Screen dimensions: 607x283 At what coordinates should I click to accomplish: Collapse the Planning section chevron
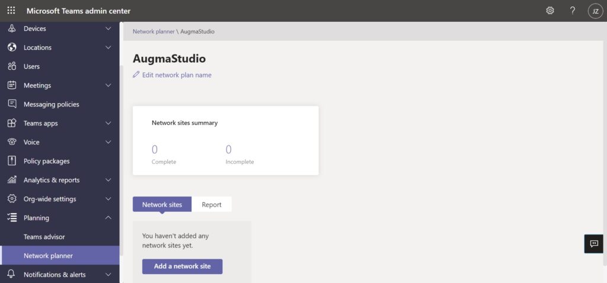pyautogui.click(x=108, y=218)
